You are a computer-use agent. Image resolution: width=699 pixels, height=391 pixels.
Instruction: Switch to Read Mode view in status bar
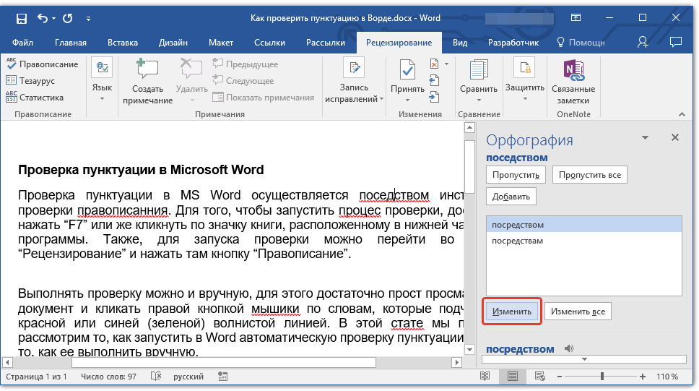pos(485,377)
